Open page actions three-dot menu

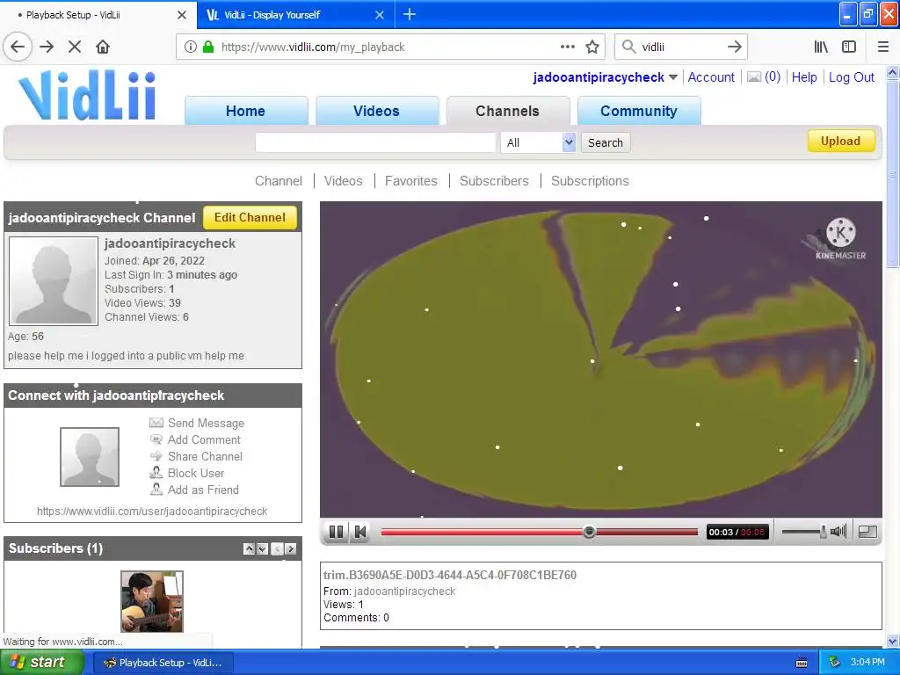coord(567,47)
